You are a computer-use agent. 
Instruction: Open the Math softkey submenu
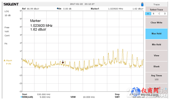156,88
